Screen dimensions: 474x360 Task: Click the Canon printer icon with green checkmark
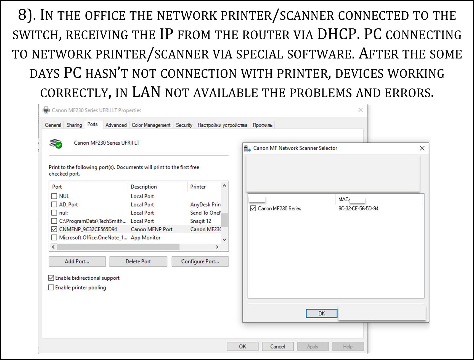(55, 144)
